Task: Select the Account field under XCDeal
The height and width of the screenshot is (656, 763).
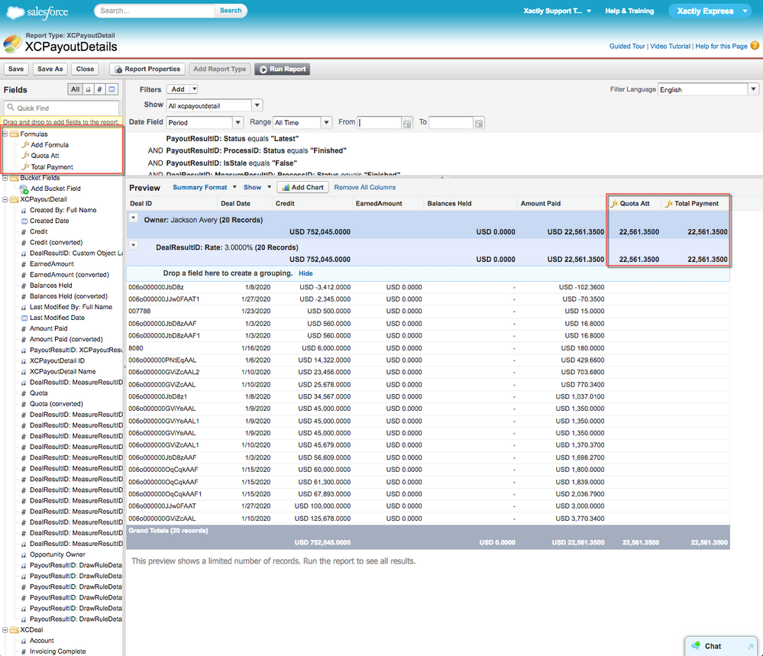Action: (41, 641)
